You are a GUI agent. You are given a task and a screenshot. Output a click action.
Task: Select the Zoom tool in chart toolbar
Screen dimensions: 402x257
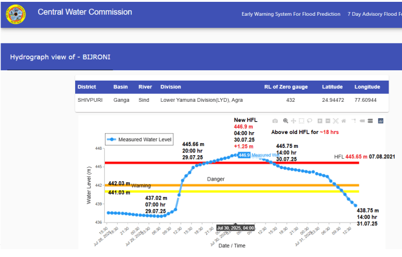pos(285,121)
